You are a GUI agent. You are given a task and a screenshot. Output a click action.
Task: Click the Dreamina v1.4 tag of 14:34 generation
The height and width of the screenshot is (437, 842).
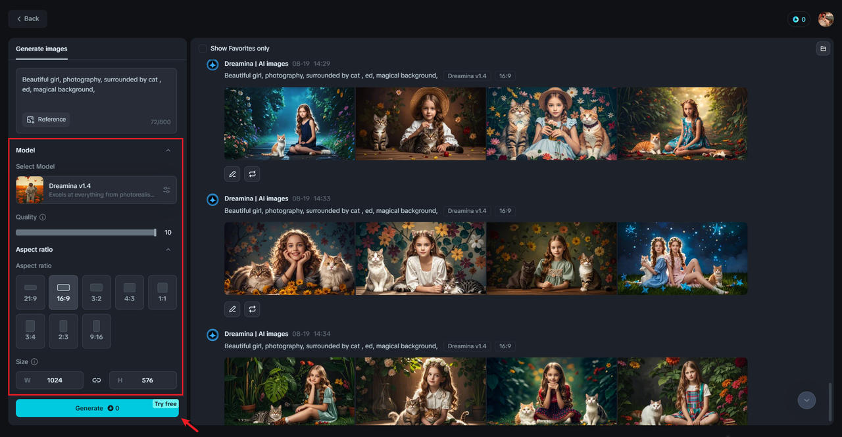(x=467, y=346)
